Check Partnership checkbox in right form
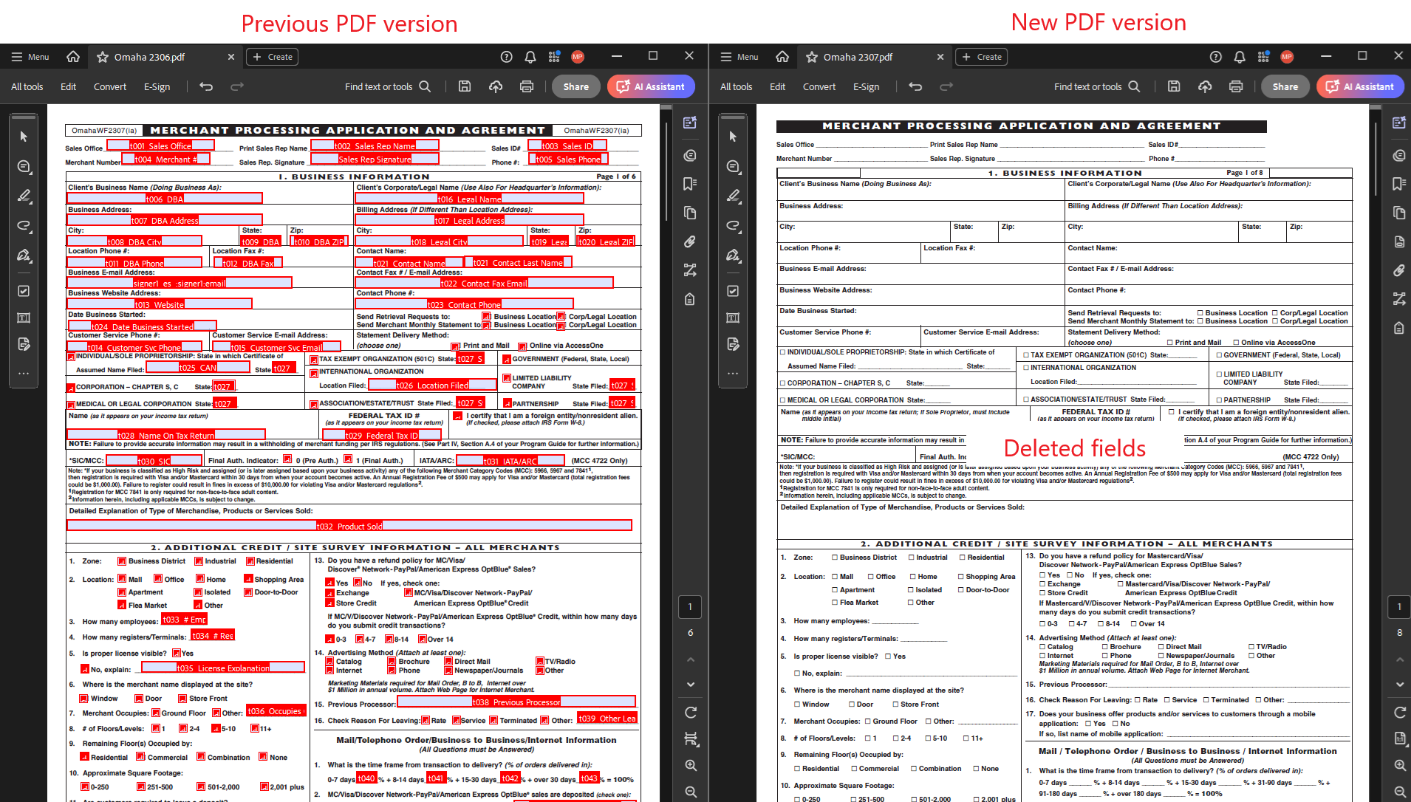The width and height of the screenshot is (1411, 802). [x=1219, y=400]
